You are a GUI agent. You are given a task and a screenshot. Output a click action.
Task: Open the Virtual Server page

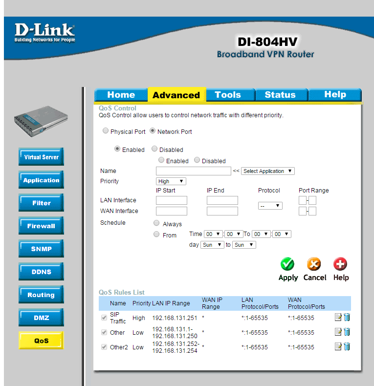pos(42,157)
